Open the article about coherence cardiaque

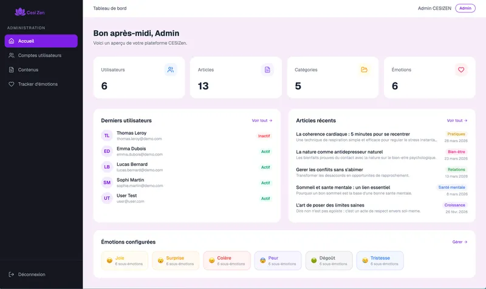(353, 134)
